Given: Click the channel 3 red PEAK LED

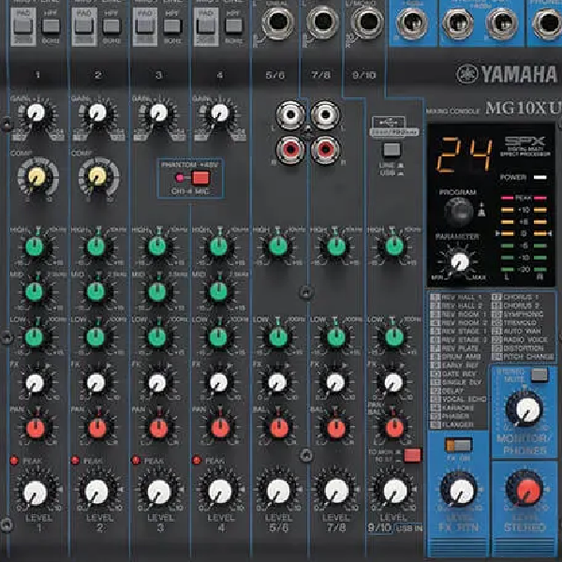Looking at the screenshot, I should pyautogui.click(x=136, y=460).
